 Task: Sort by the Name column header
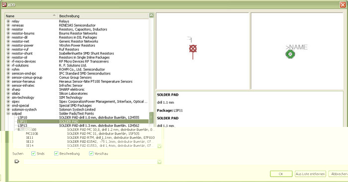[x=31, y=16]
